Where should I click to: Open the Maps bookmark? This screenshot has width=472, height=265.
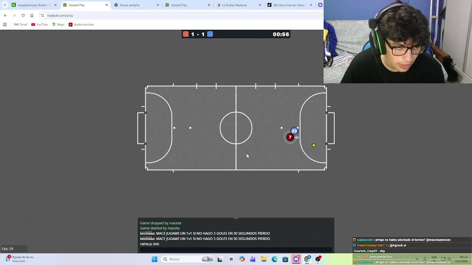pyautogui.click(x=58, y=25)
